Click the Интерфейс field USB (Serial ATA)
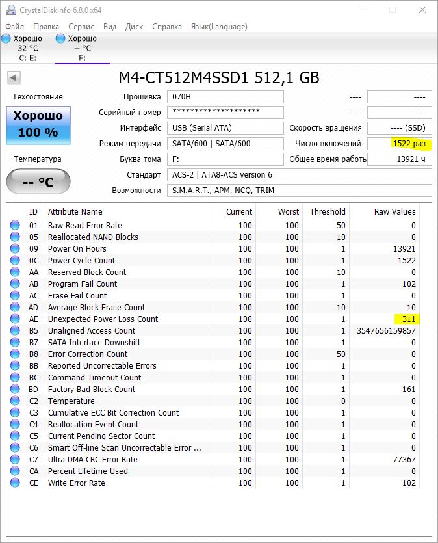This screenshot has width=438, height=543. [x=225, y=128]
